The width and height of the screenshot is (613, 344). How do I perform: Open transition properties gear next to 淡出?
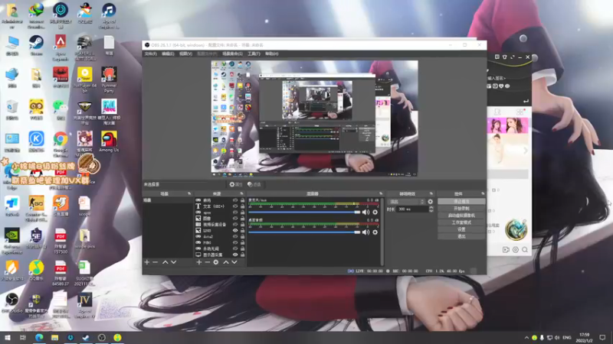pos(431,202)
